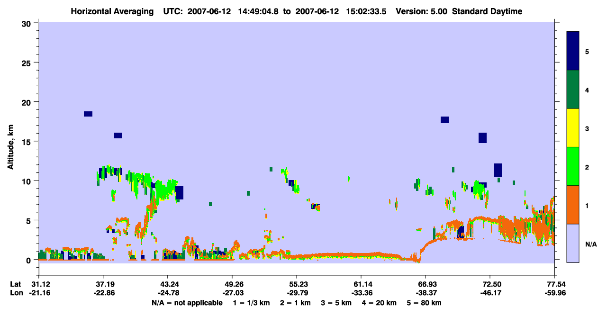Click the colorbar label '4'
The image size is (616, 316).
click(x=587, y=90)
